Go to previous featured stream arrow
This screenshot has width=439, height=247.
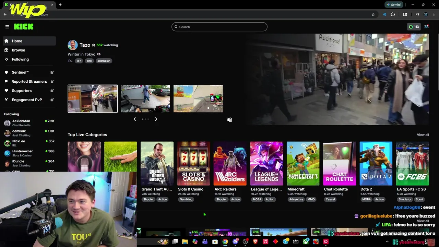pos(134,119)
